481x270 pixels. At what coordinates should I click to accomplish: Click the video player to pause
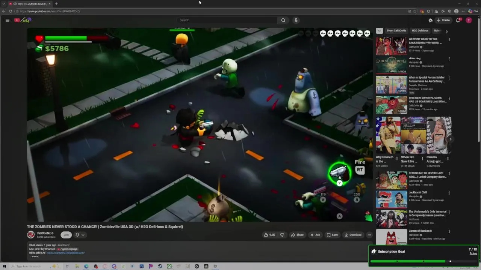[200, 124]
